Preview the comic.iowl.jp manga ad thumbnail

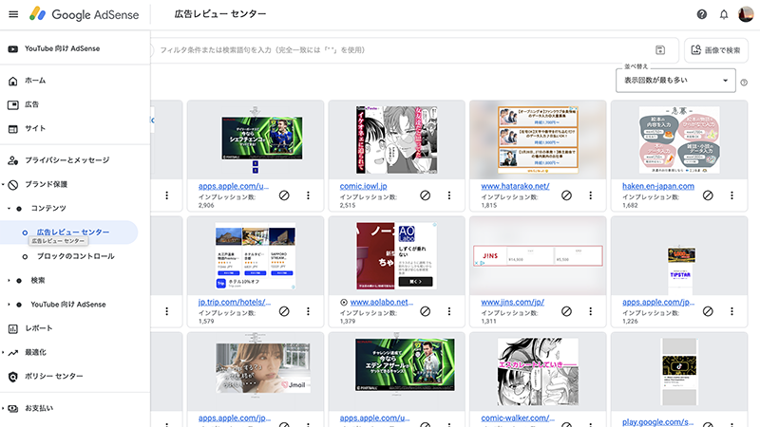click(396, 139)
